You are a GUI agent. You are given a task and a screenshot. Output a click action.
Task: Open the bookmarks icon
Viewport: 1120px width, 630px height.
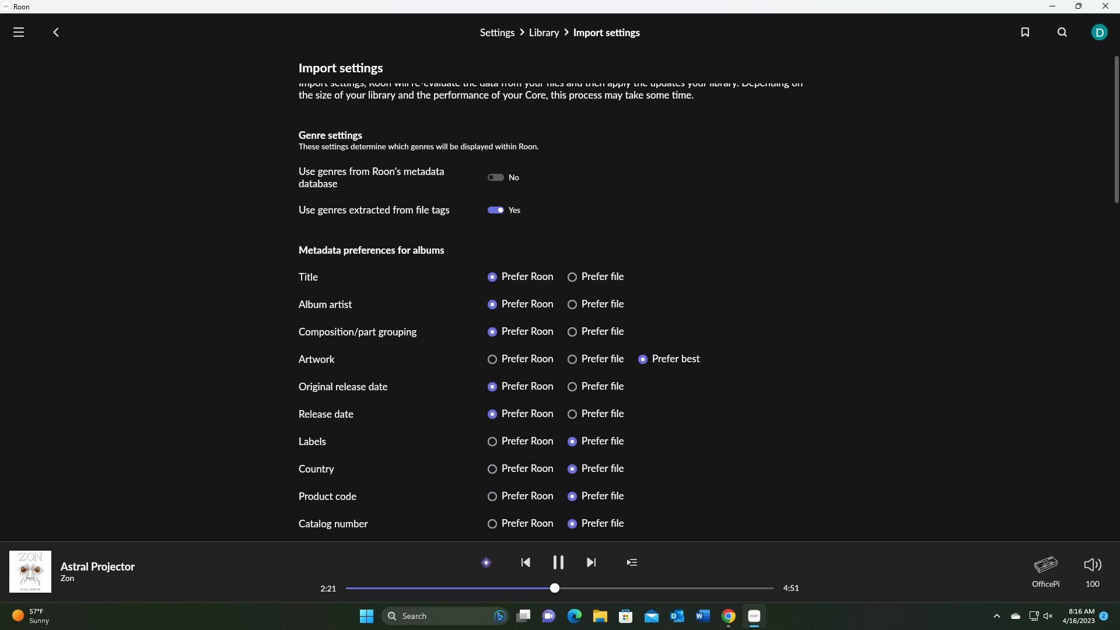coord(1025,33)
